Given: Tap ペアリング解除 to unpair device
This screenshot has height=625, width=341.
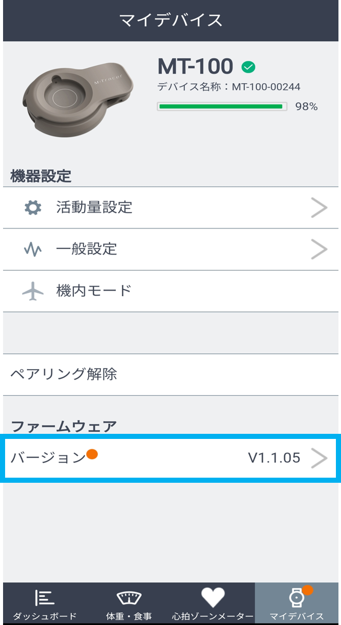Looking at the screenshot, I should [64, 374].
